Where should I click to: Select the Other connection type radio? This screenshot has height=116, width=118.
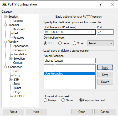74,43
